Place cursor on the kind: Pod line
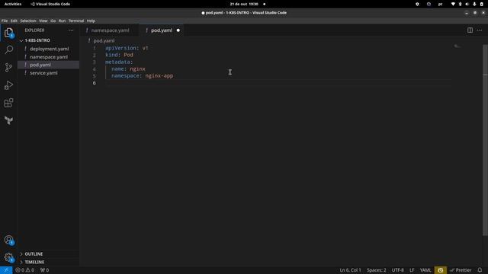The image size is (488, 274). coord(119,55)
